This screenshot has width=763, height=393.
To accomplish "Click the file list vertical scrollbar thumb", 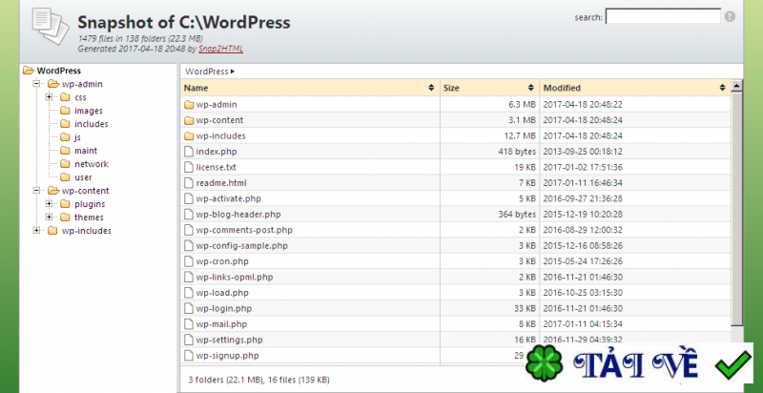I will pyautogui.click(x=736, y=209).
